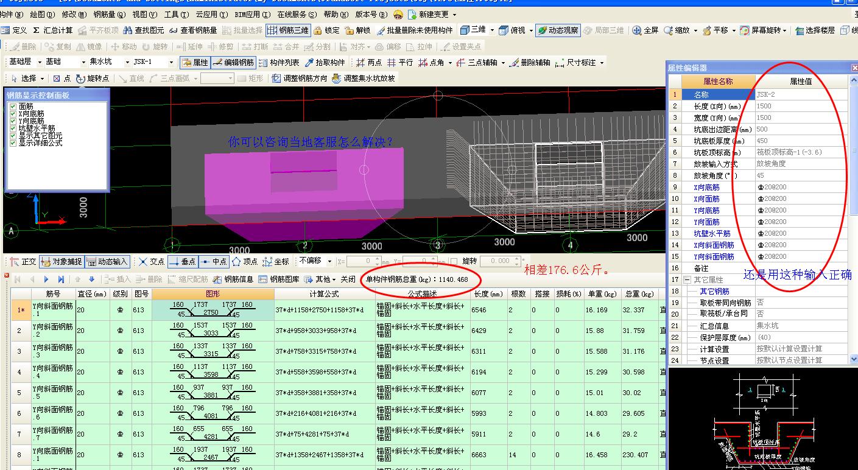Toggle 面筋 checkbox in rebar display panel
Screen dimensions: 858x470
point(13,106)
